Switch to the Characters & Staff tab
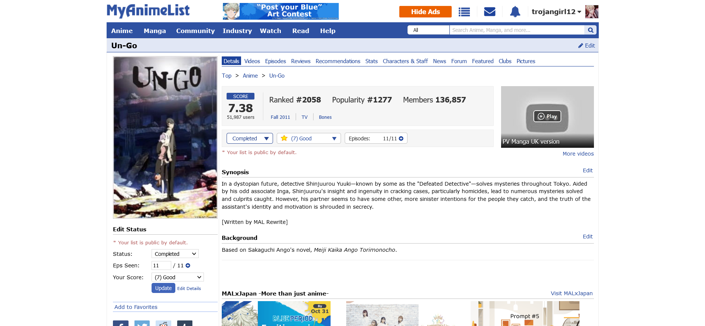This screenshot has height=326, width=705. tap(405, 61)
